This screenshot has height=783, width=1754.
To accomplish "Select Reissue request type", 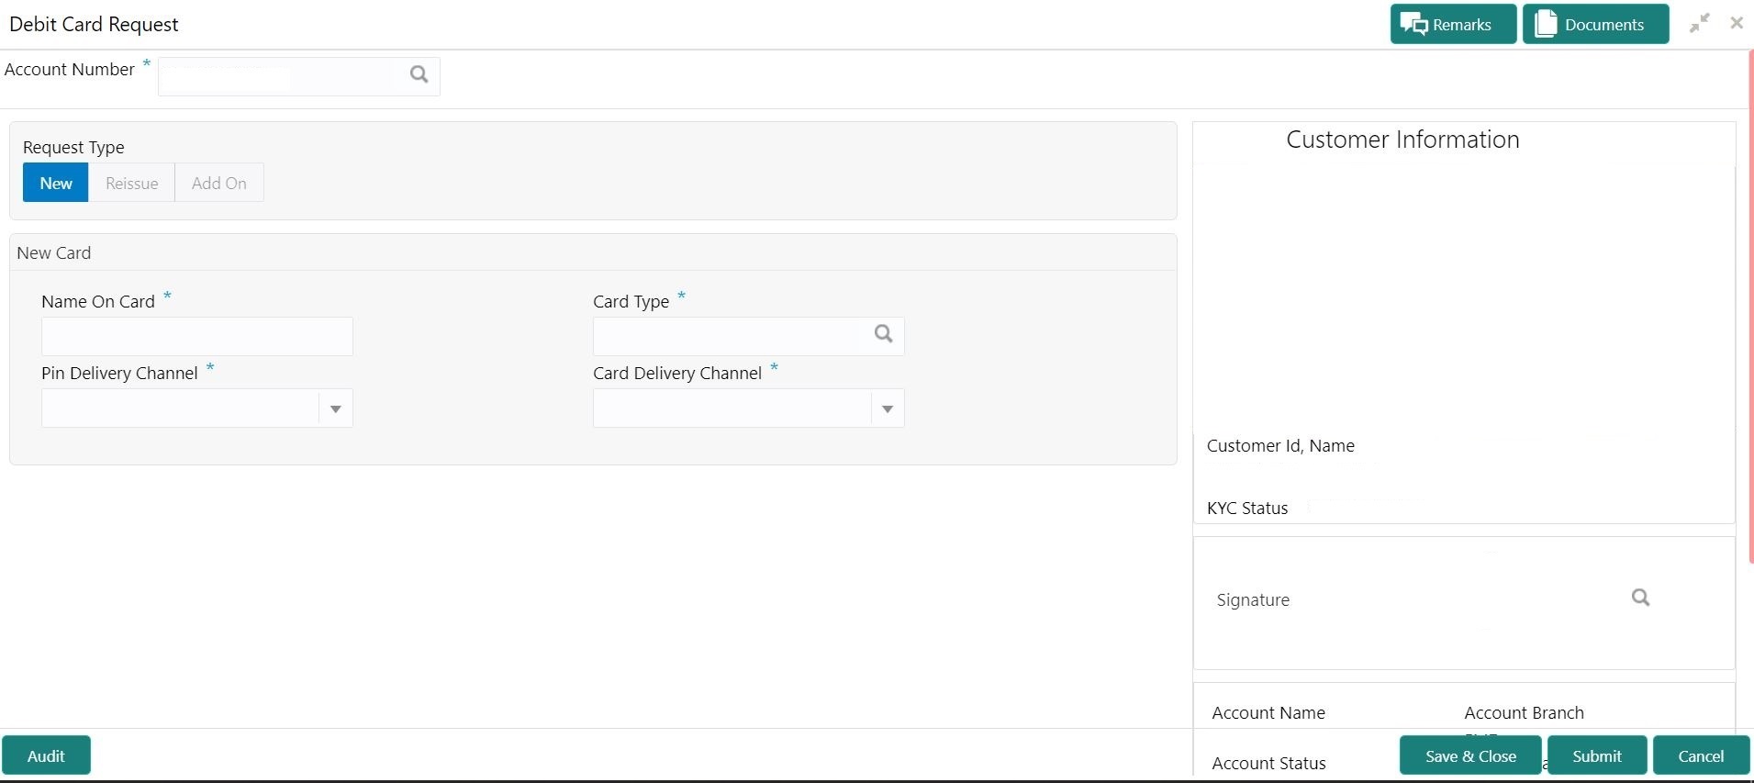I will [131, 184].
